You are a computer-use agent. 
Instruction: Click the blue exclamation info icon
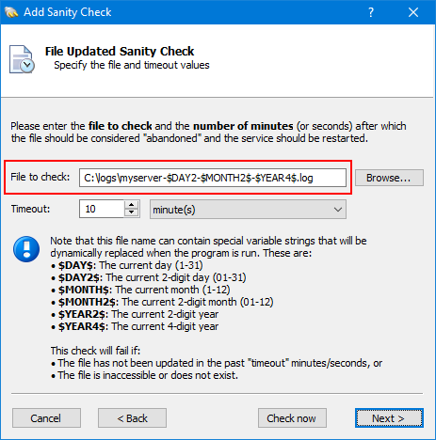26,249
